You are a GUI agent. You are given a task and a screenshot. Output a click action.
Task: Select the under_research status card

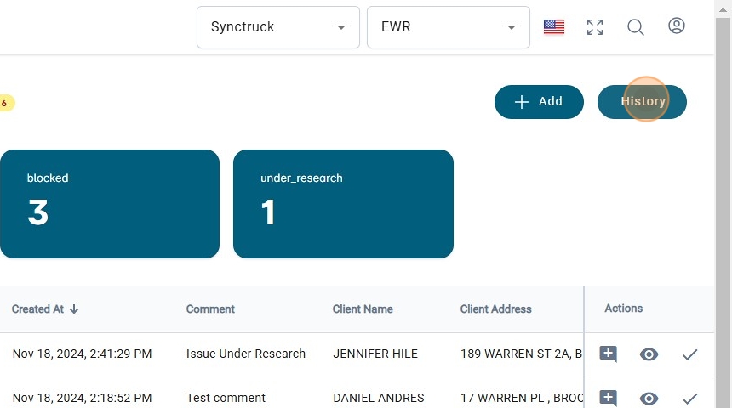343,204
